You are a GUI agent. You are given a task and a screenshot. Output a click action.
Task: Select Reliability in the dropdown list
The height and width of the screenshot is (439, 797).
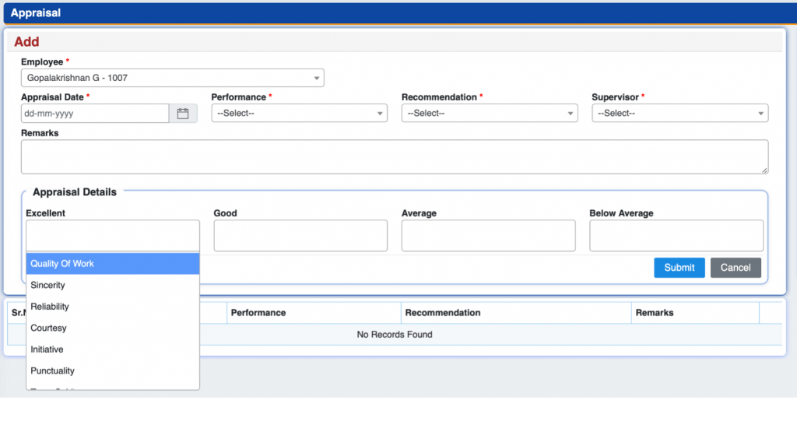[x=50, y=307]
